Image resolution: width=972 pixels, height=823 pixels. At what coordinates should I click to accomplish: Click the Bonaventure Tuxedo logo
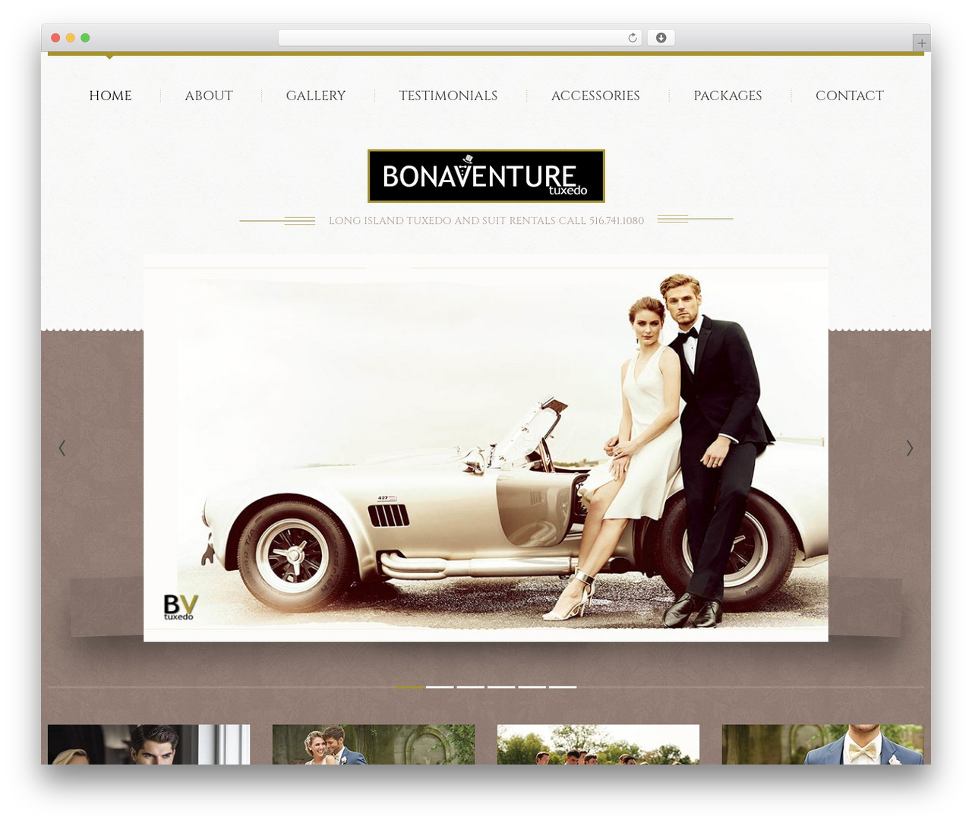[486, 176]
